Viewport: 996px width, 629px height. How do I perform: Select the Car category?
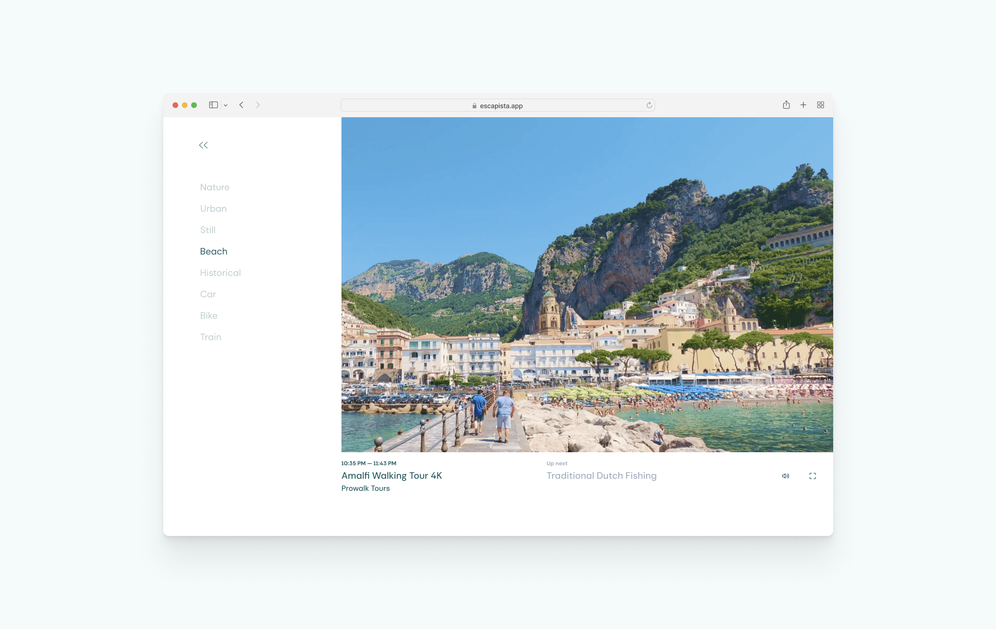point(207,294)
